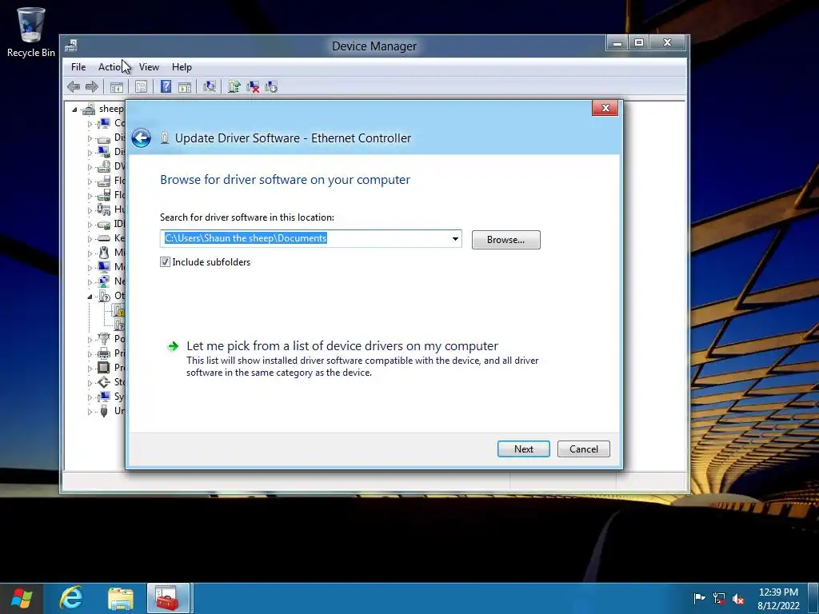Click the Back arrow toolbar icon in Device Manager
This screenshot has width=819, height=614.
click(74, 86)
